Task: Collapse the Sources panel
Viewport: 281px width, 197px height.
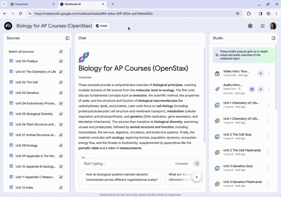Action: 67,38
